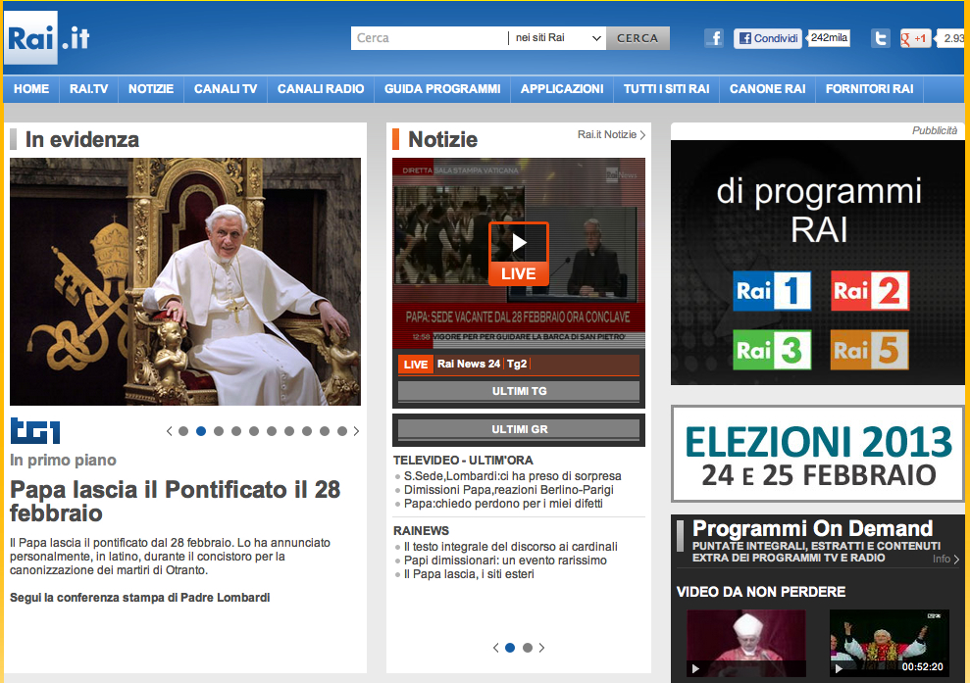The height and width of the screenshot is (683, 970).
Task: Click the 'Programmi On Demand' heading
Action: point(812,528)
